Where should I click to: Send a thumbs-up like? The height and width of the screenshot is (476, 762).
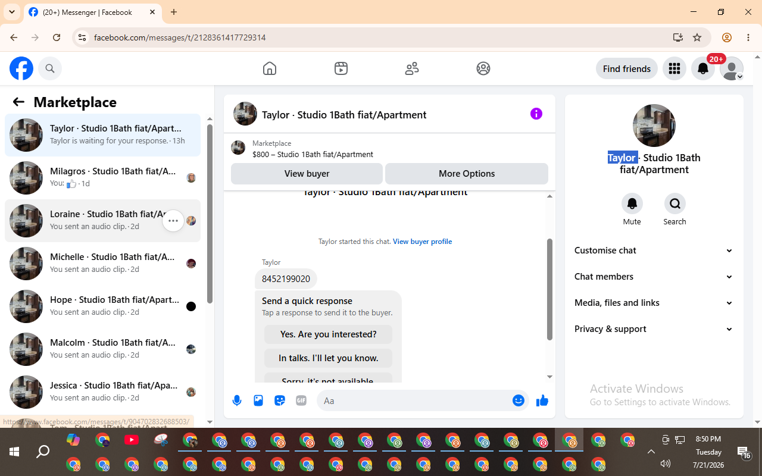[542, 400]
